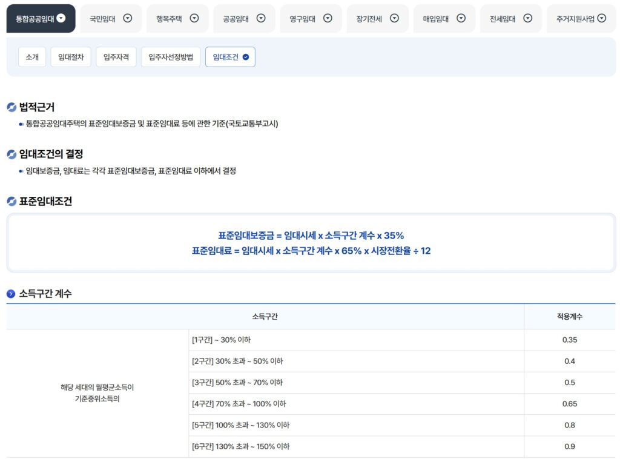Open the 입주자선정방법 page
This screenshot has width=620, height=459.
tap(171, 57)
